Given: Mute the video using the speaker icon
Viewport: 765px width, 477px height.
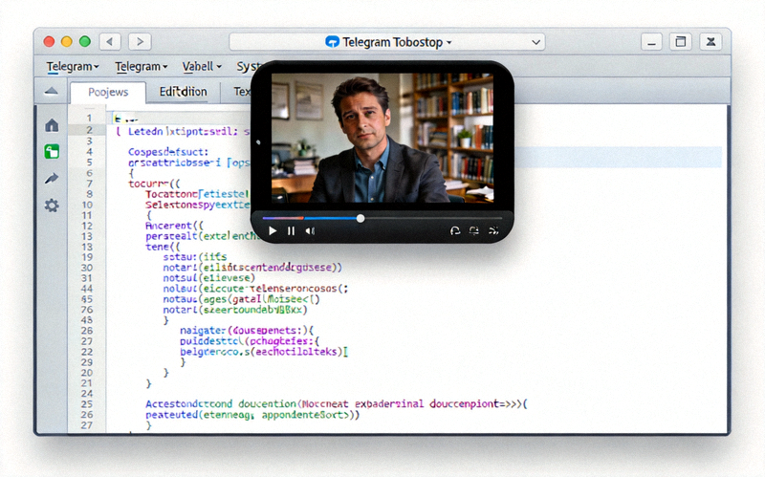Looking at the screenshot, I should [x=310, y=230].
